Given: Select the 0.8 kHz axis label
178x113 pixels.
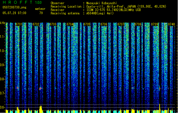Looking at the screenshot, I should click(2, 79).
